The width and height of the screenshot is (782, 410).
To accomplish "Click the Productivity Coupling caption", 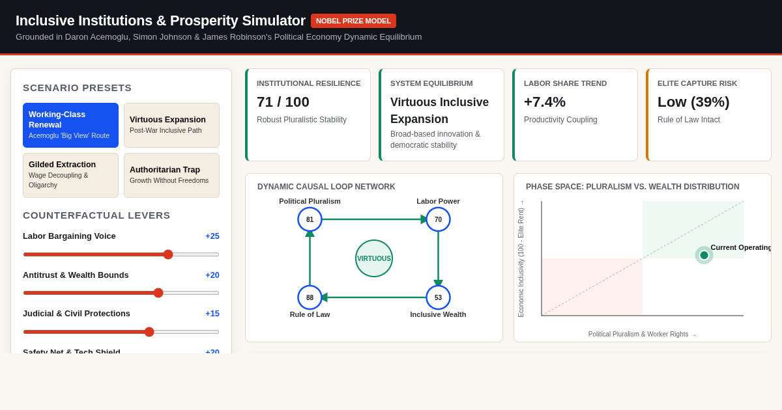I will [x=560, y=120].
